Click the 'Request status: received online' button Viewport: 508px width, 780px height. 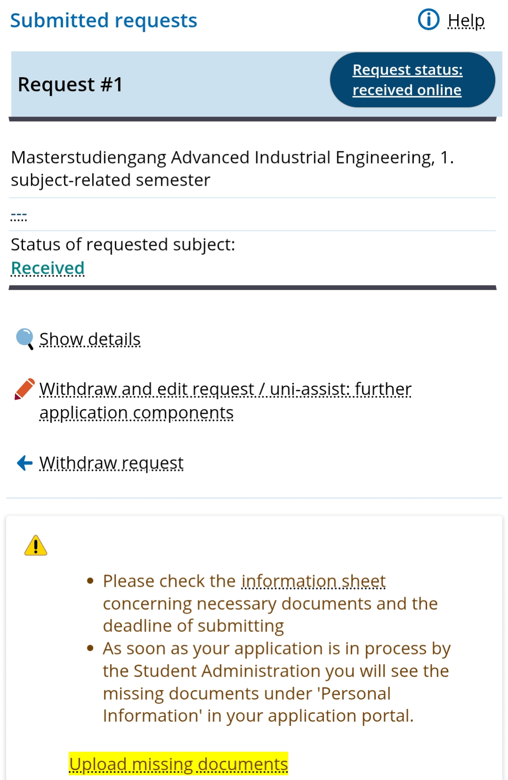click(x=412, y=80)
